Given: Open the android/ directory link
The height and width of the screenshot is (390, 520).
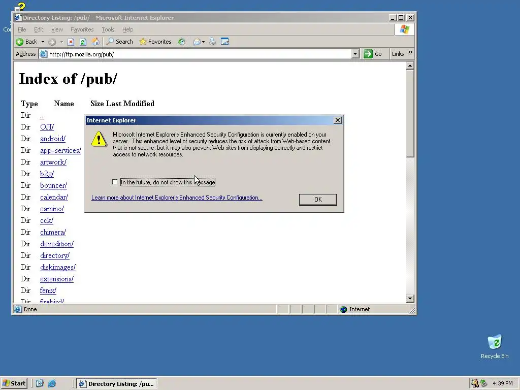Looking at the screenshot, I should tap(53, 139).
